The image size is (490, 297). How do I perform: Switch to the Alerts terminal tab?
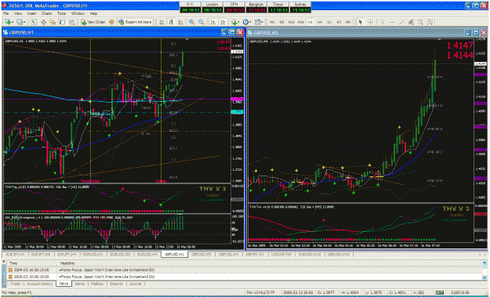tap(80, 284)
